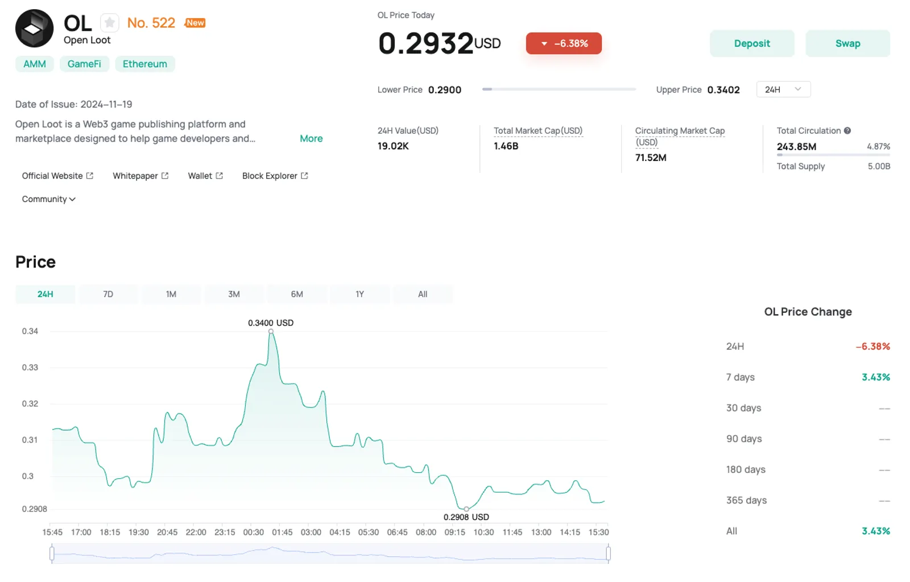The width and height of the screenshot is (910, 582).
Task: Expand the Community dropdown
Action: [49, 199]
